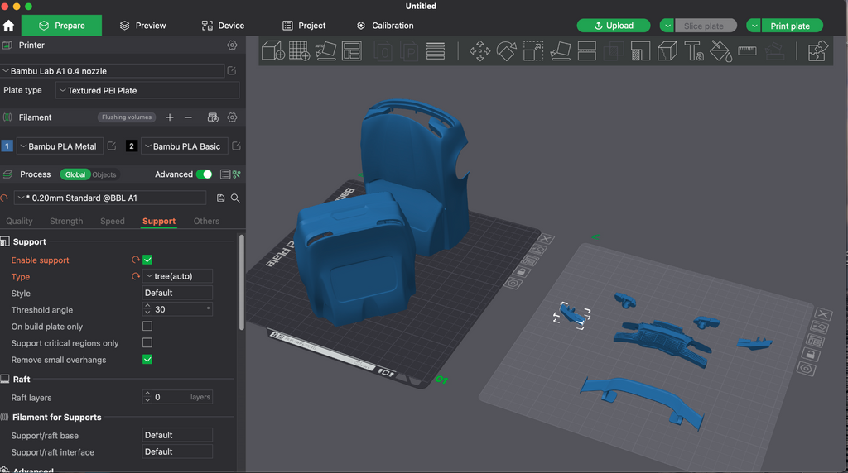Open the Text shape tool
The height and width of the screenshot is (473, 848).
pos(694,51)
